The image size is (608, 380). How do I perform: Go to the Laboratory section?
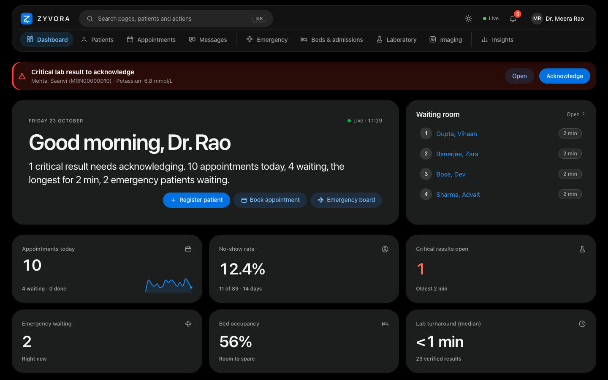[396, 40]
